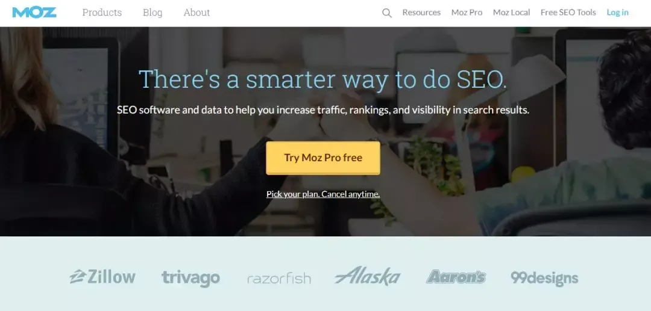Viewport: 651px width, 311px height.
Task: Follow Pick your plan. Cancel anytime link
Action: coord(323,194)
